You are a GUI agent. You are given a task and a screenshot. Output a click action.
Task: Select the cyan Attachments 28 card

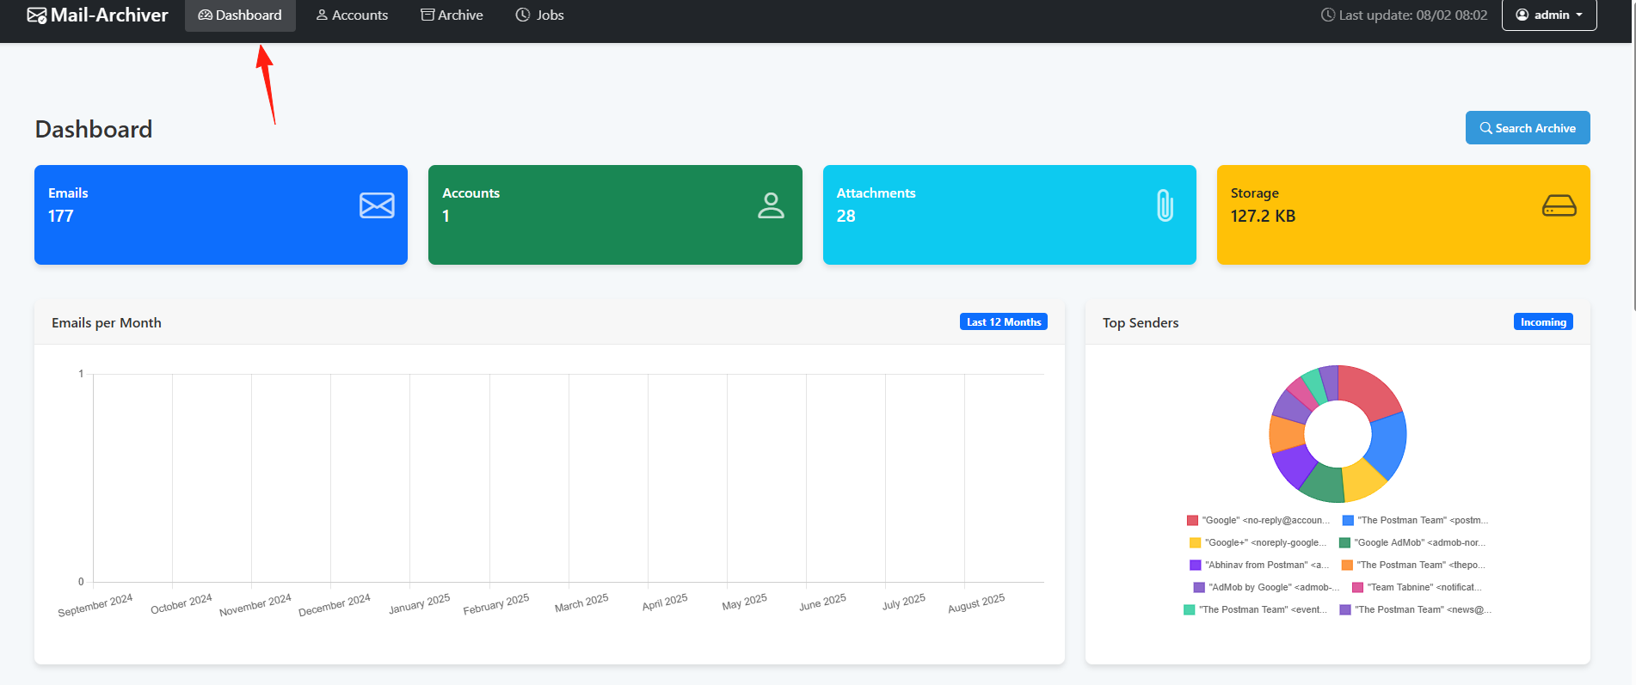click(x=1010, y=215)
